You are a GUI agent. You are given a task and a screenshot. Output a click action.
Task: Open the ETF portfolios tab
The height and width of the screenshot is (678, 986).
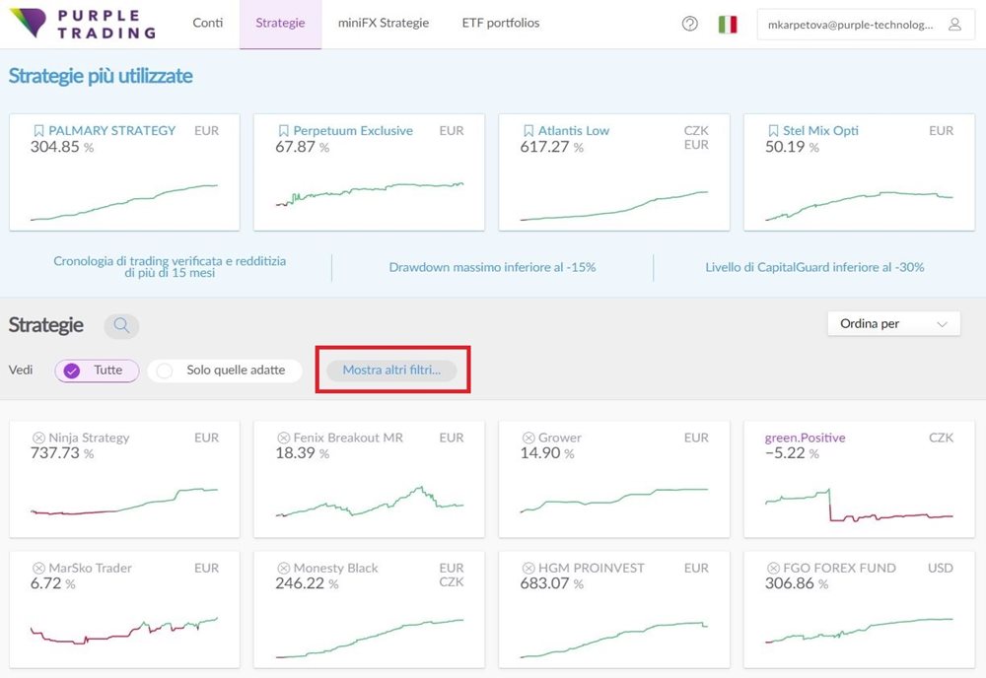click(x=501, y=24)
